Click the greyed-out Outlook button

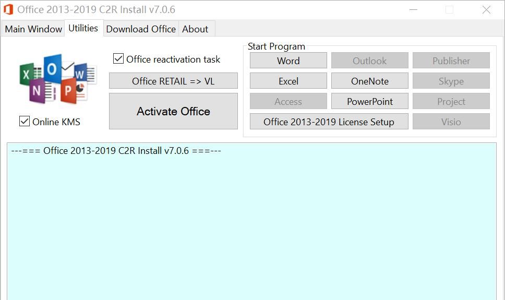coord(370,61)
